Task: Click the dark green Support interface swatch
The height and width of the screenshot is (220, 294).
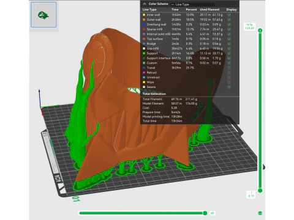Action: (144, 58)
